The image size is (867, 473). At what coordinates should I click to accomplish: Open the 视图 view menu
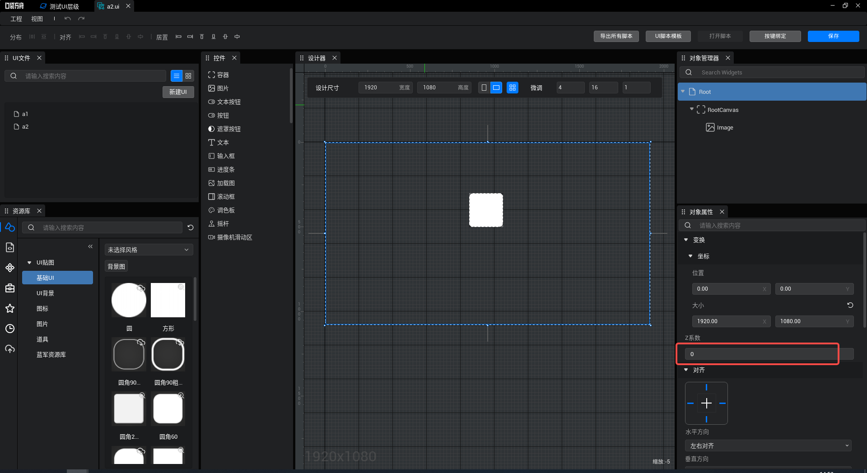coord(37,19)
